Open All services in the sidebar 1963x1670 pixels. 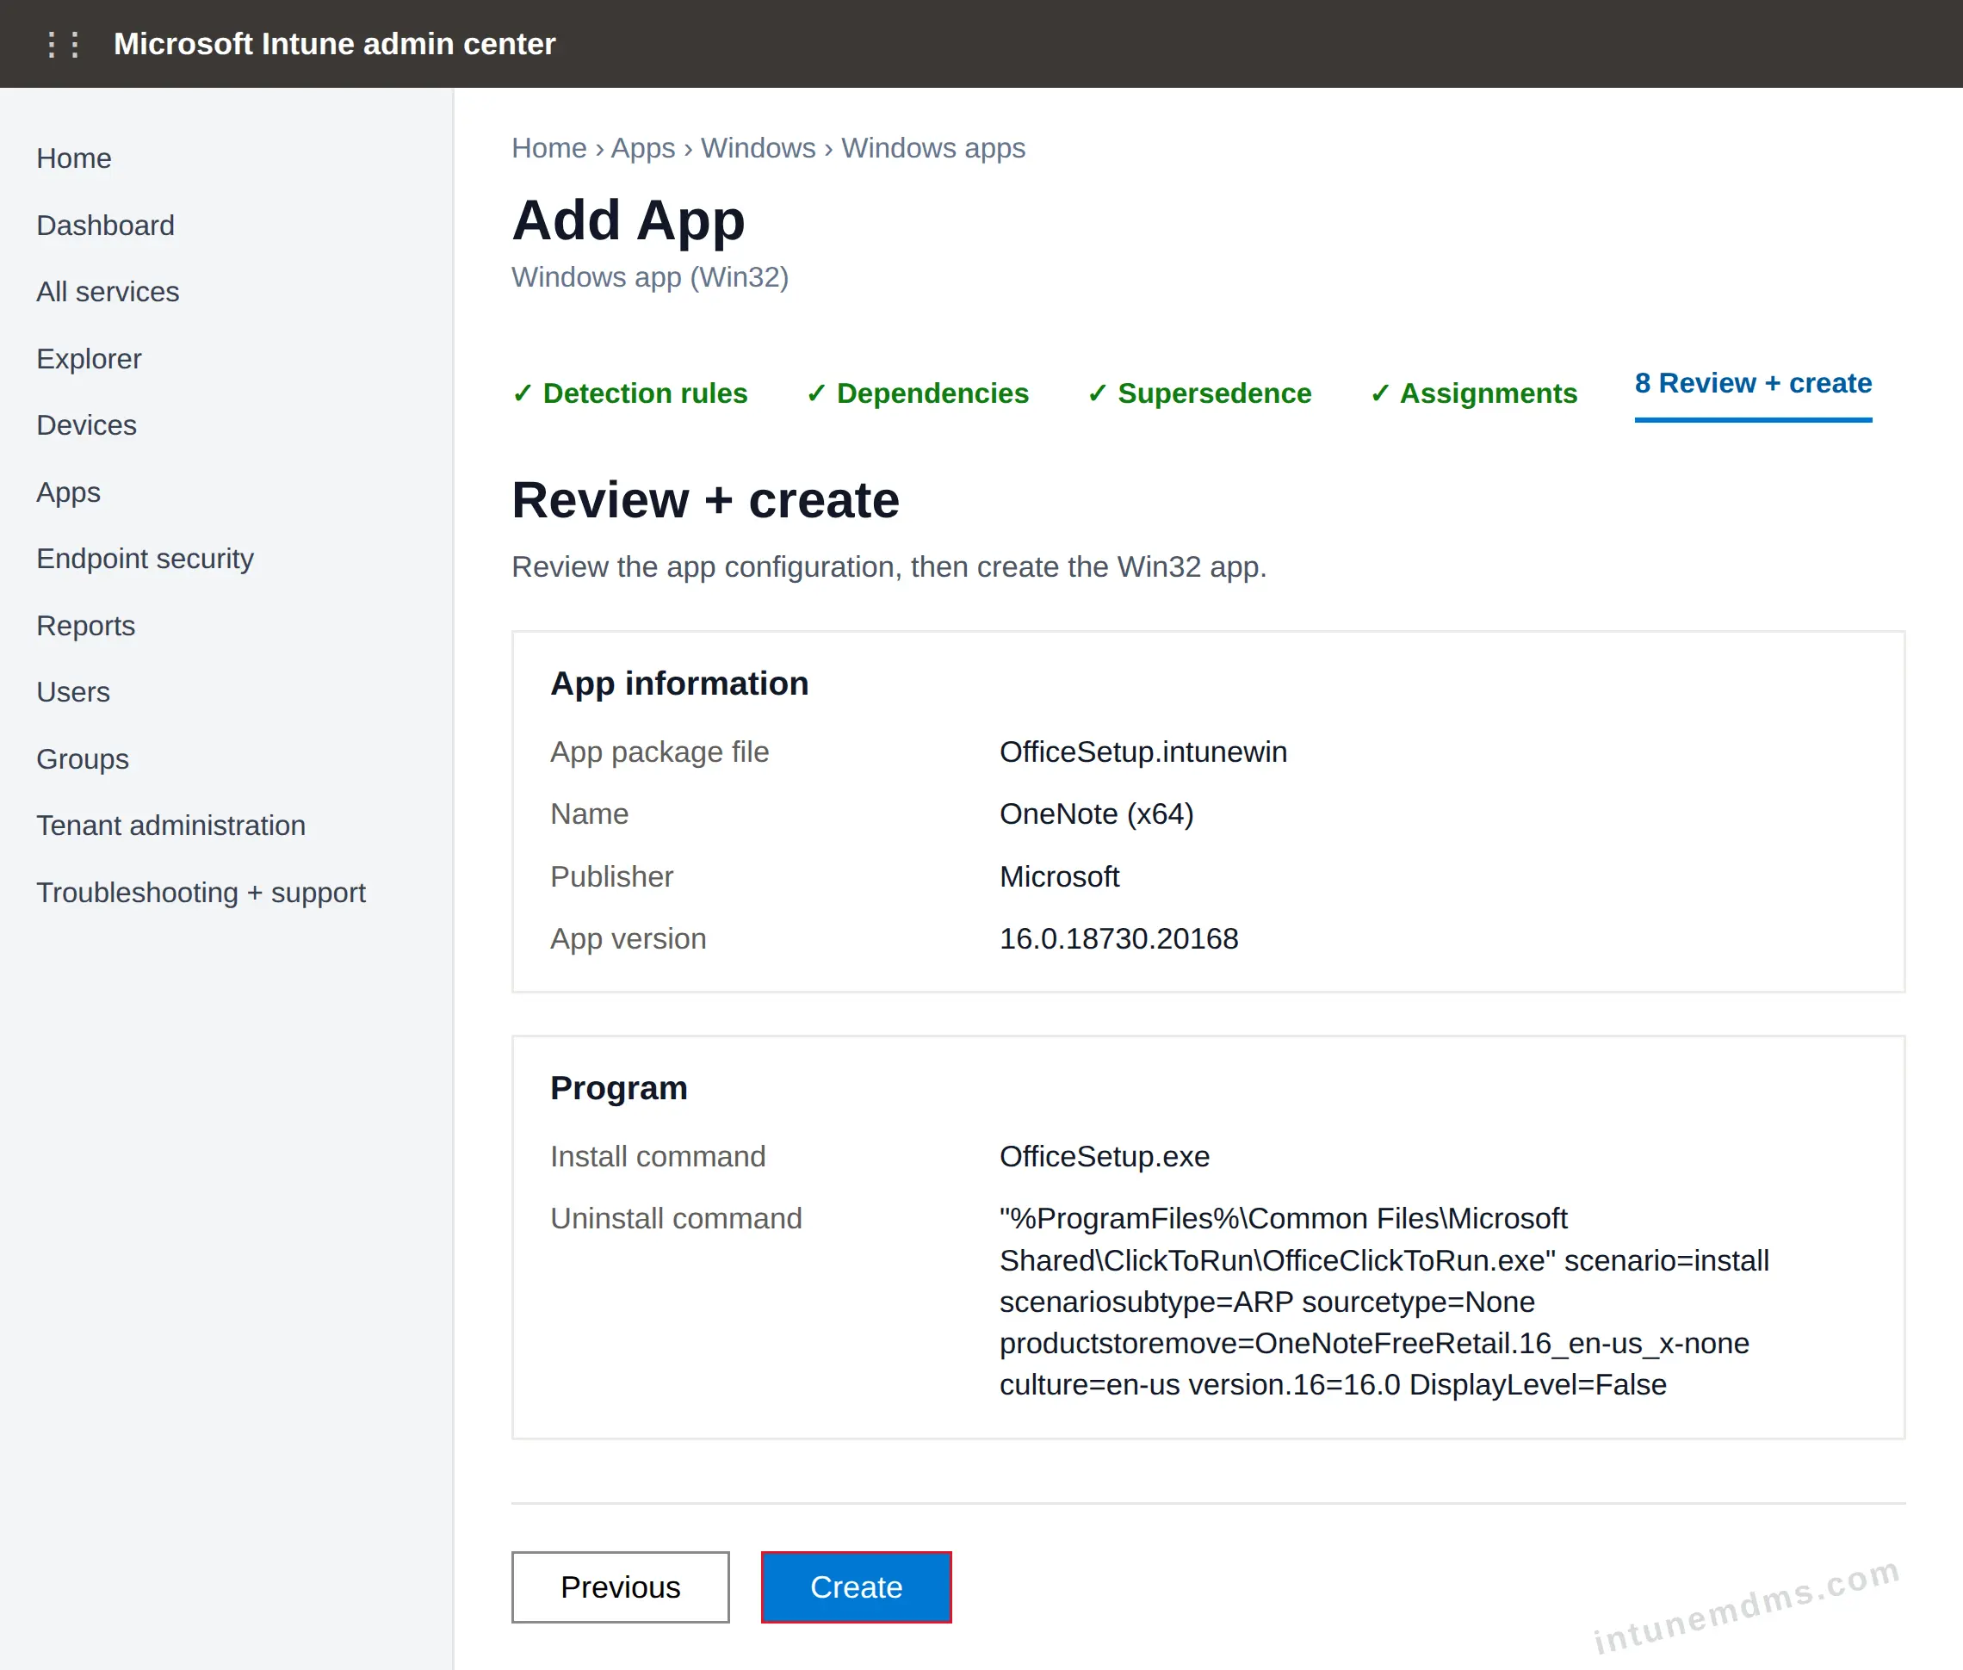point(108,292)
